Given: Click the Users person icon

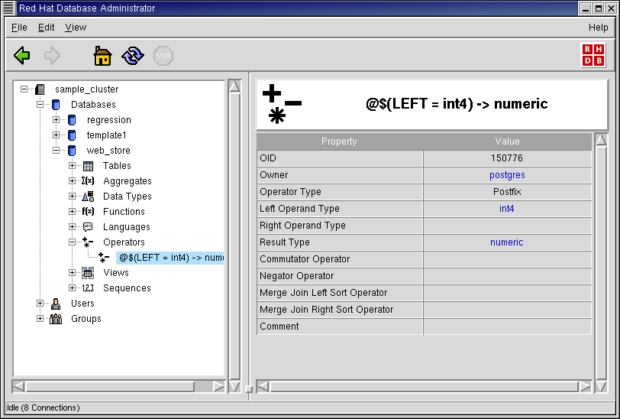Looking at the screenshot, I should click(56, 304).
